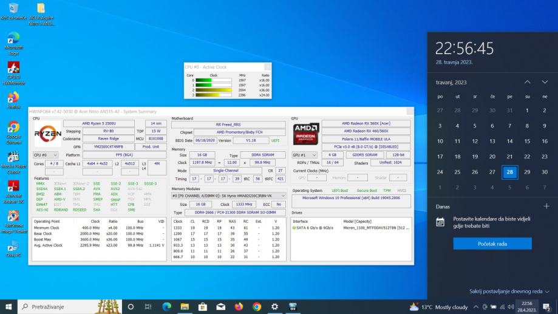Open the CPU #0 selector dropdown
Image resolution: width=558 pixels, height=314 pixels.
[46, 155]
